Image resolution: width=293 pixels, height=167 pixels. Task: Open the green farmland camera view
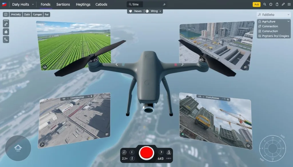pyautogui.click(x=74, y=46)
